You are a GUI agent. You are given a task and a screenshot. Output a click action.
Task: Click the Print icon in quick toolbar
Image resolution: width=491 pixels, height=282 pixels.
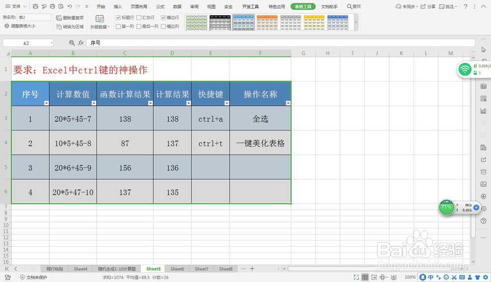pyautogui.click(x=53, y=6)
